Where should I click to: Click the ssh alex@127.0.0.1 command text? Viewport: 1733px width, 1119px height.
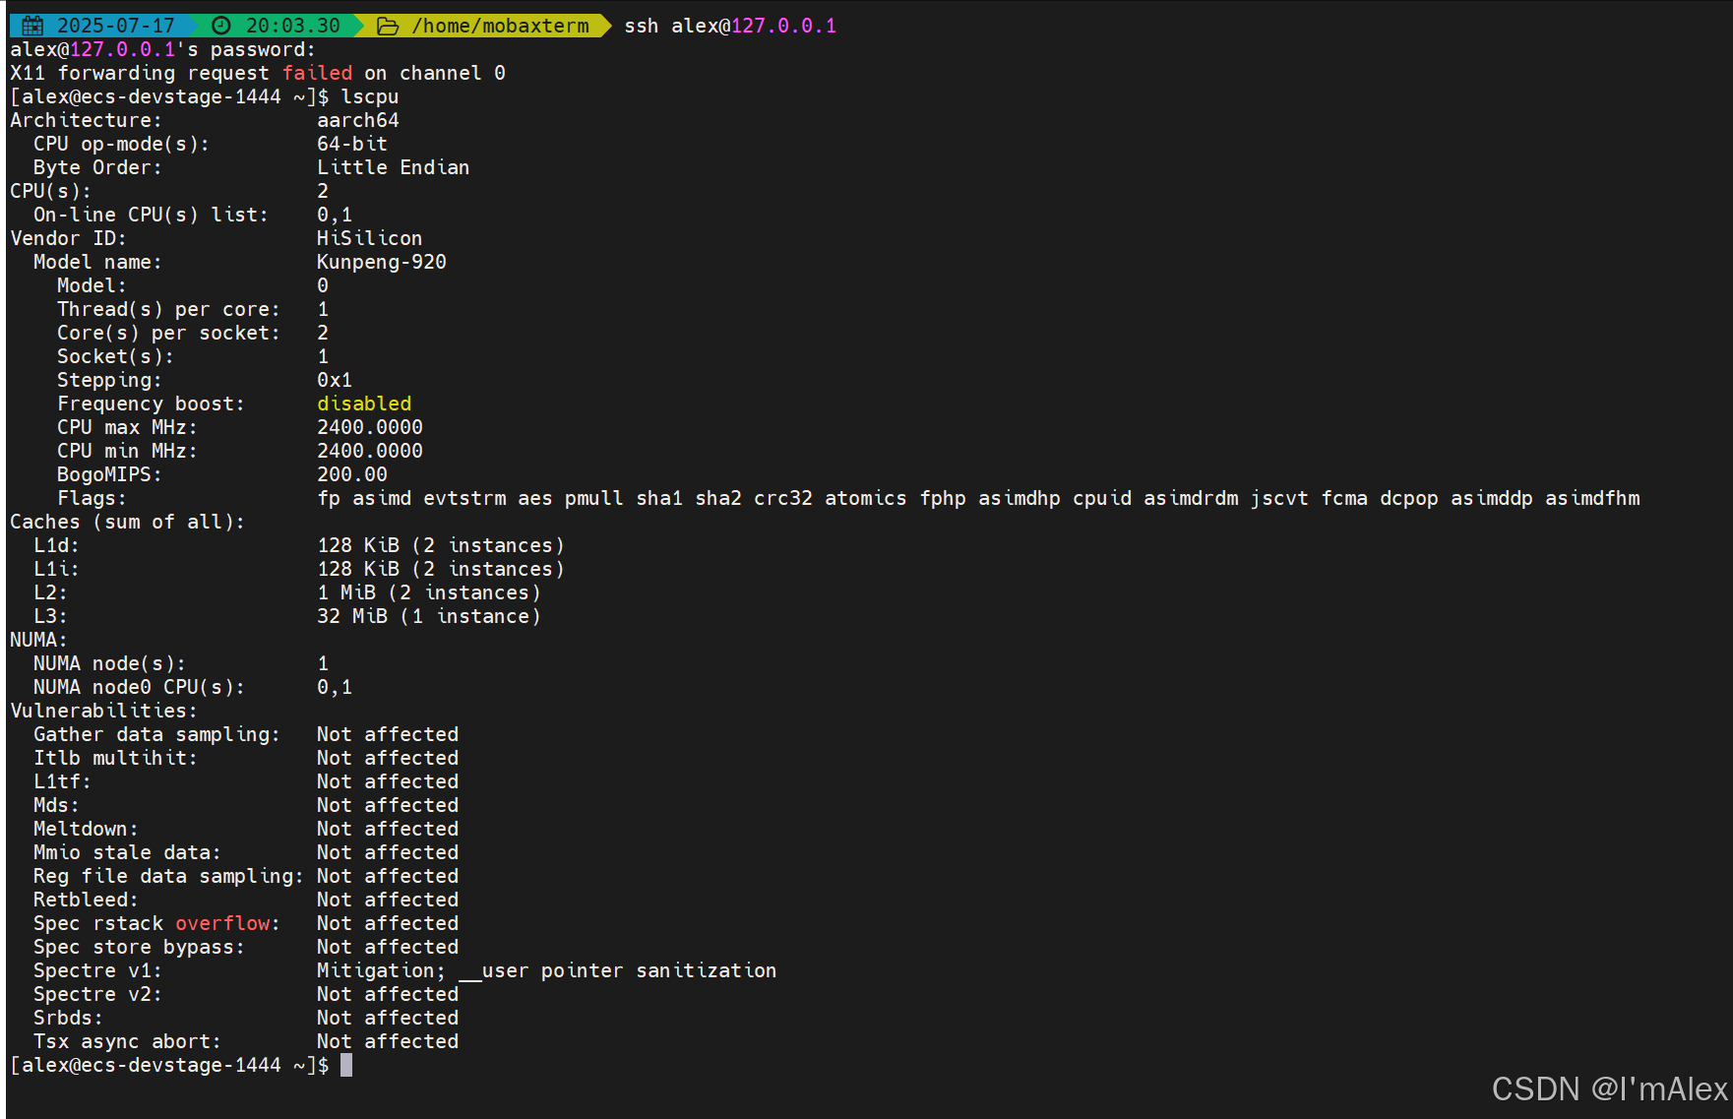[x=729, y=26]
